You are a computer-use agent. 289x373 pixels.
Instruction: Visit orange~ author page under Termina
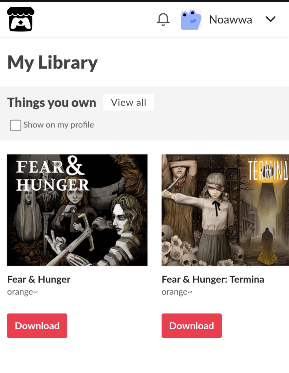pyautogui.click(x=177, y=292)
